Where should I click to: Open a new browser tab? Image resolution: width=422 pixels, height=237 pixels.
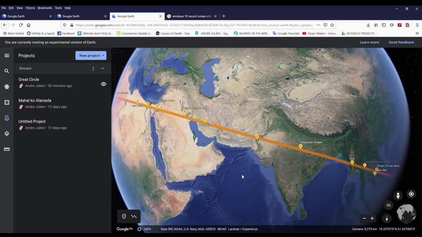[224, 16]
